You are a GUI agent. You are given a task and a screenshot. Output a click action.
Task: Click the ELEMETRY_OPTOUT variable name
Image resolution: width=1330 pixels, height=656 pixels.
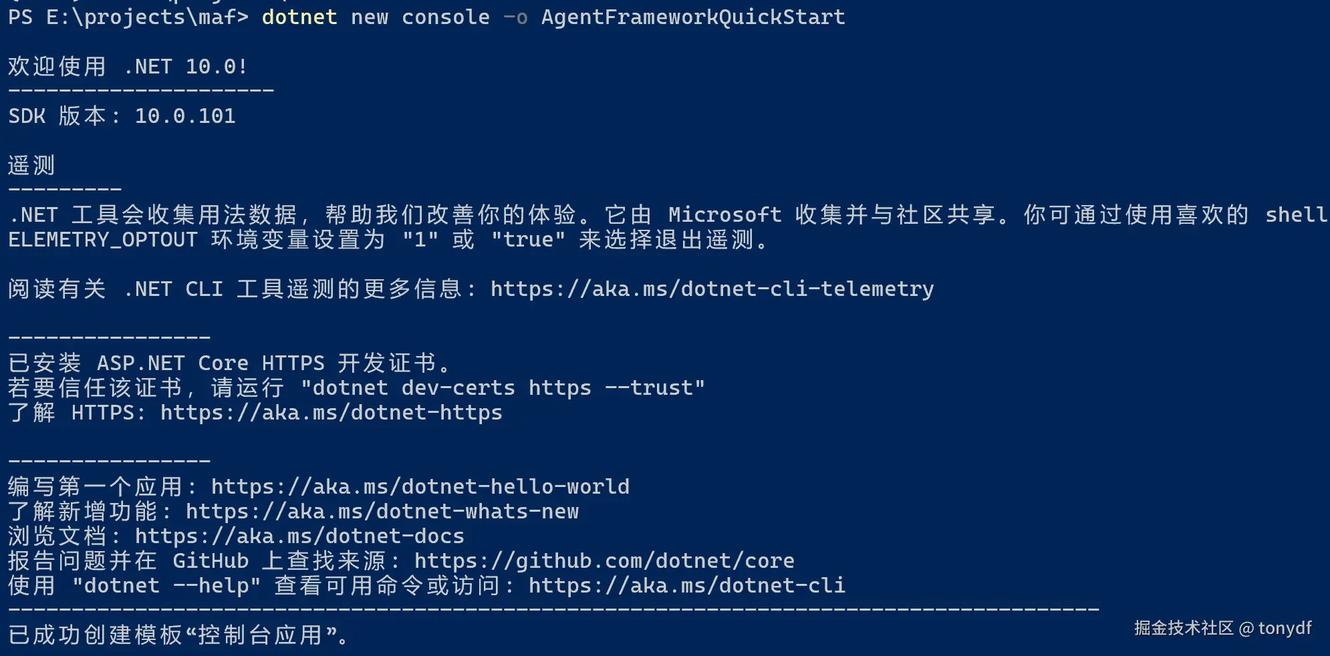point(103,240)
